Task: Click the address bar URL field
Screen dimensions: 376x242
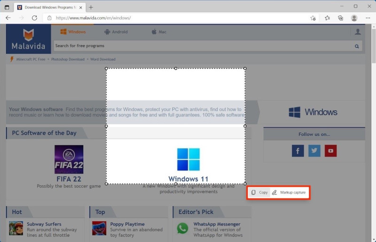Action: point(179,18)
